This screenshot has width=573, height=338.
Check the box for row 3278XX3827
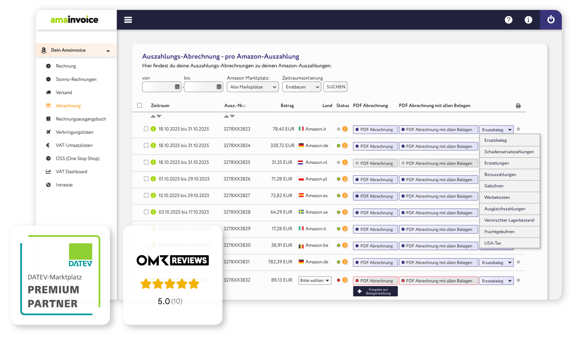146,196
